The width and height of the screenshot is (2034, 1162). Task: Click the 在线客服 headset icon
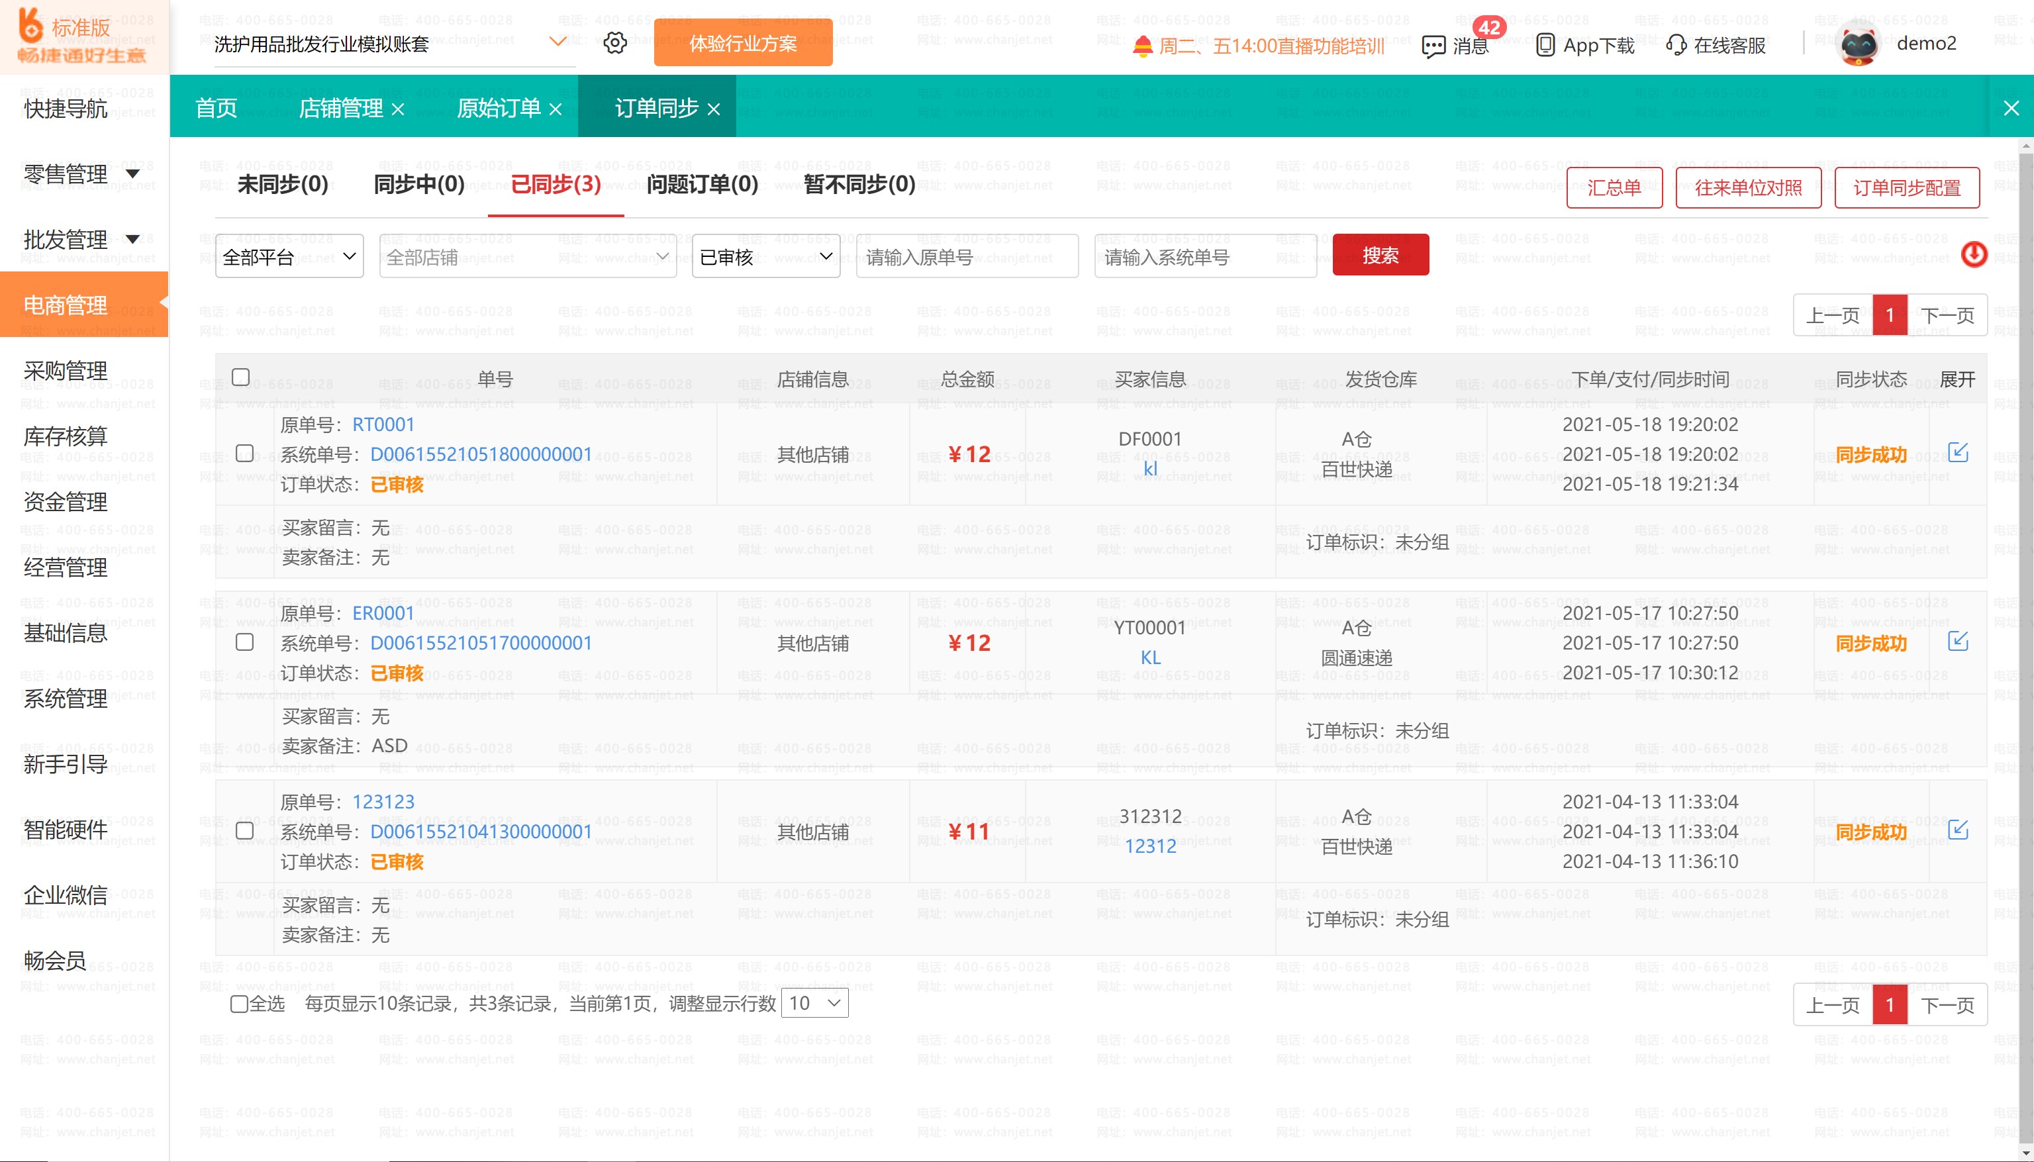(x=1676, y=46)
